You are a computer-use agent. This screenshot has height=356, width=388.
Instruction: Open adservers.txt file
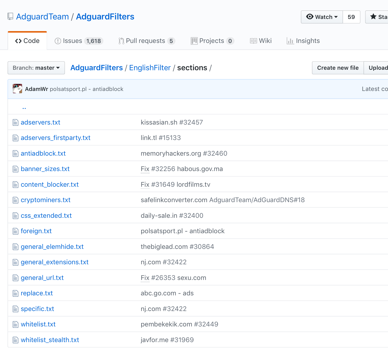[40, 123]
